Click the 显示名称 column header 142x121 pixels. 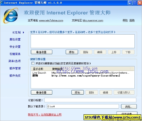click(x=41, y=69)
